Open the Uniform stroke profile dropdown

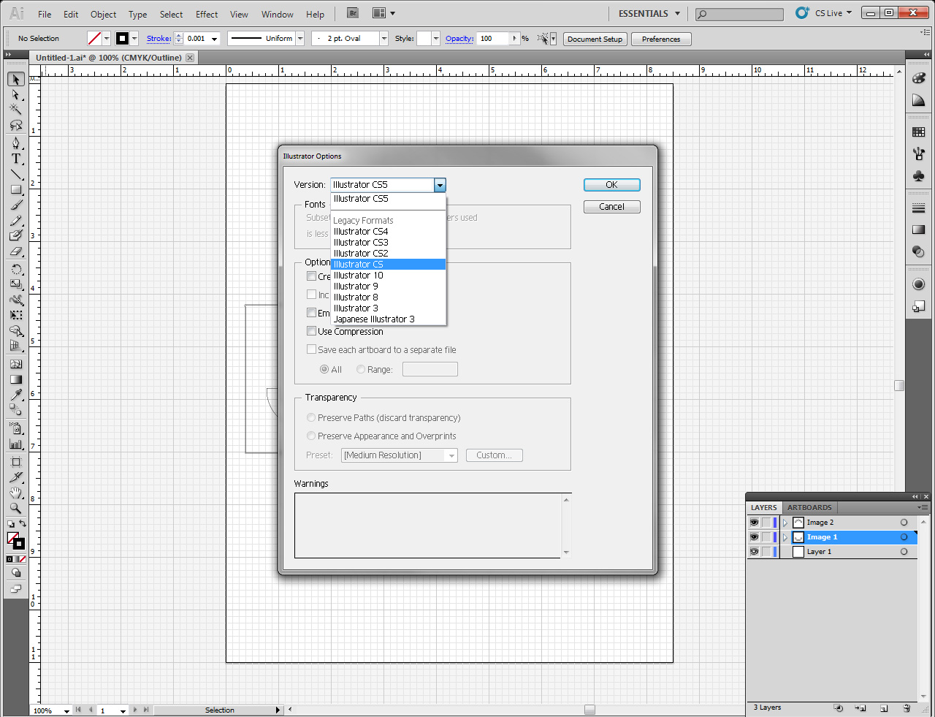point(299,39)
